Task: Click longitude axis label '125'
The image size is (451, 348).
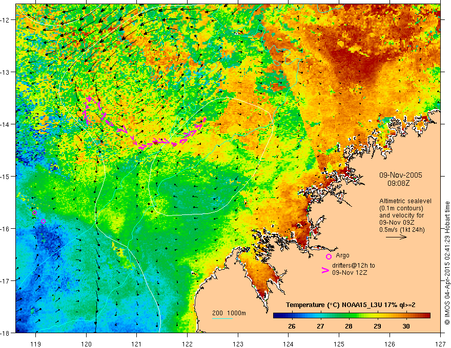Action: point(339,344)
